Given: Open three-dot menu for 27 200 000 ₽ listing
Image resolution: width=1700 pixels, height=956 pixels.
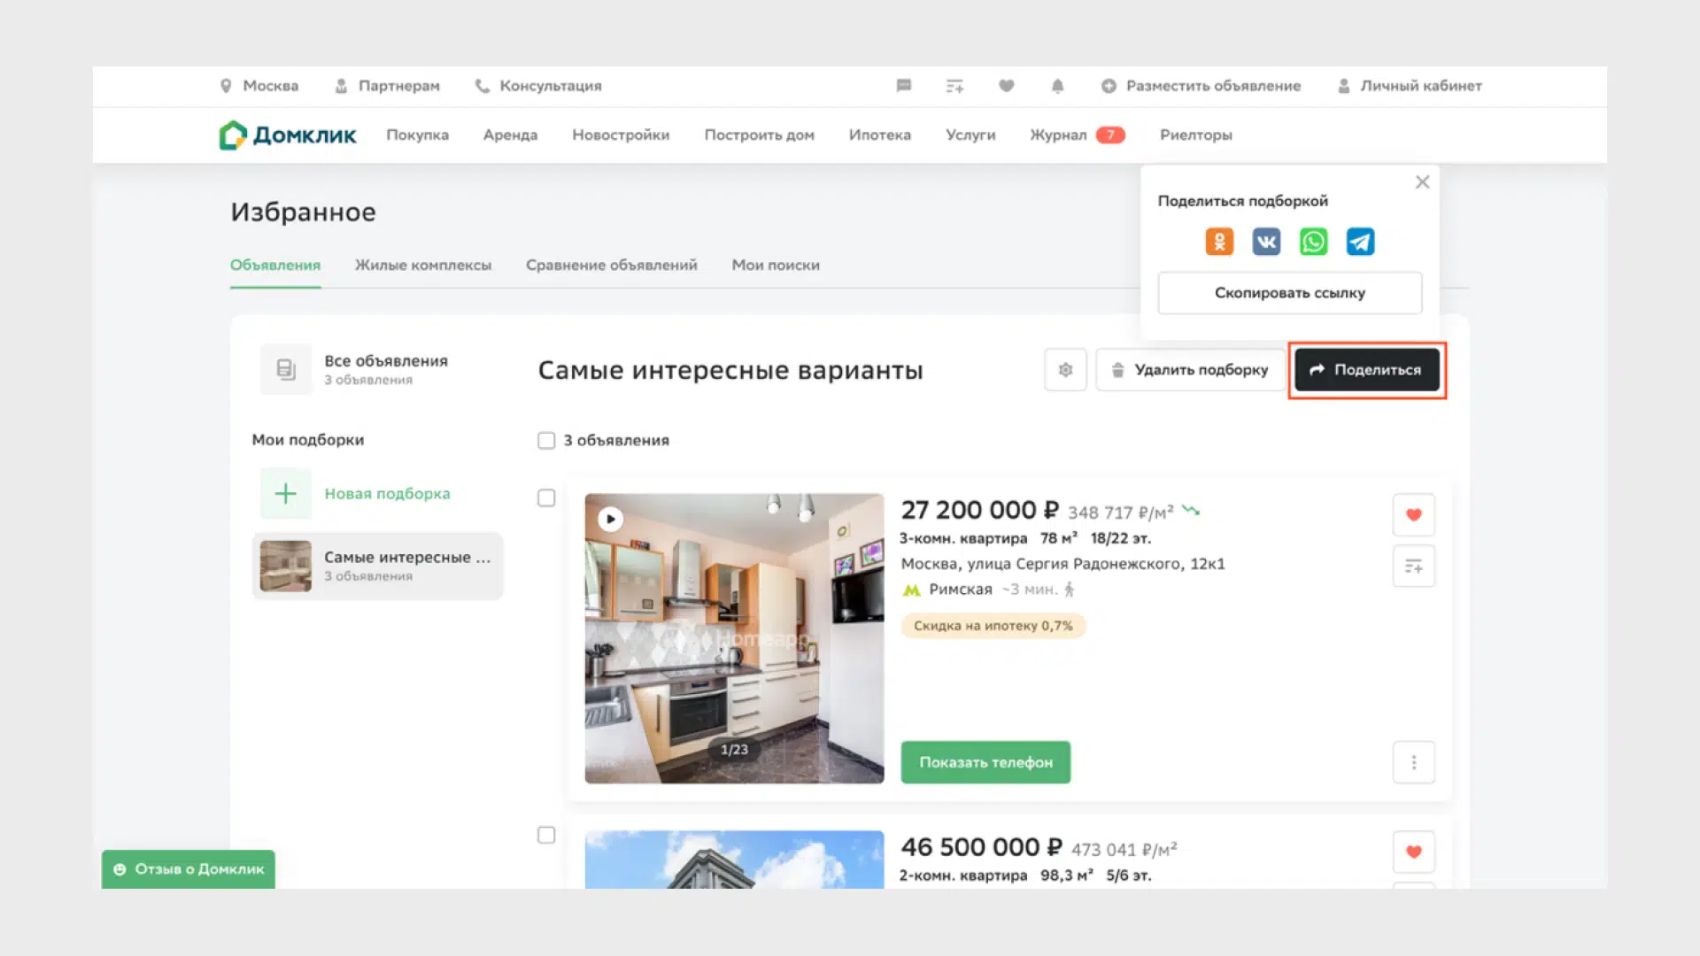Looking at the screenshot, I should (1413, 762).
